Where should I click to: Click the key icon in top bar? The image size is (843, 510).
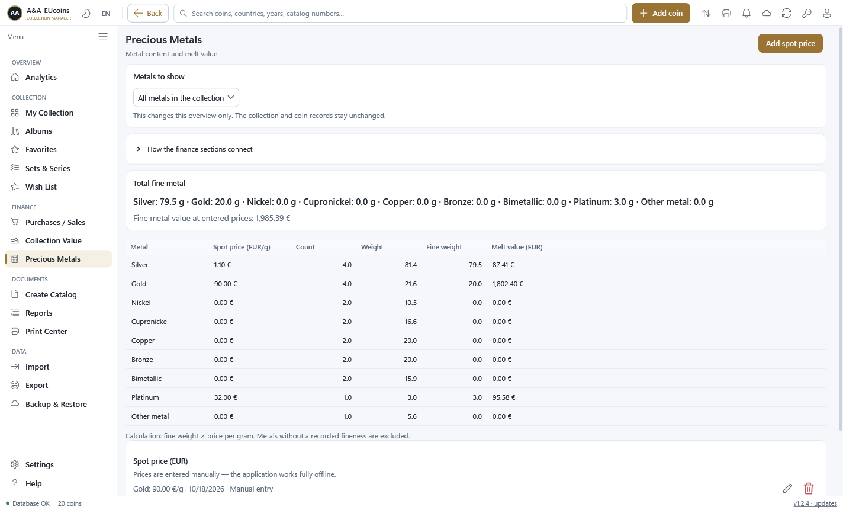click(807, 13)
